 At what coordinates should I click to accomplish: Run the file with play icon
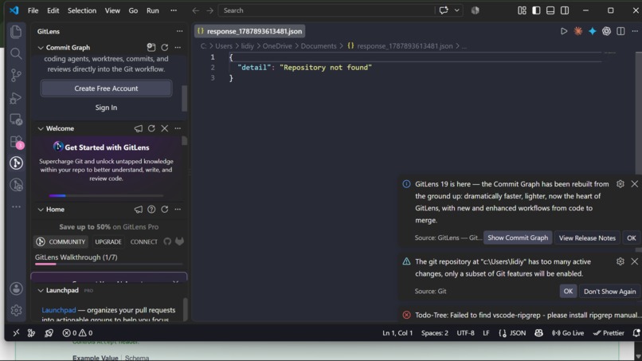tap(564, 31)
